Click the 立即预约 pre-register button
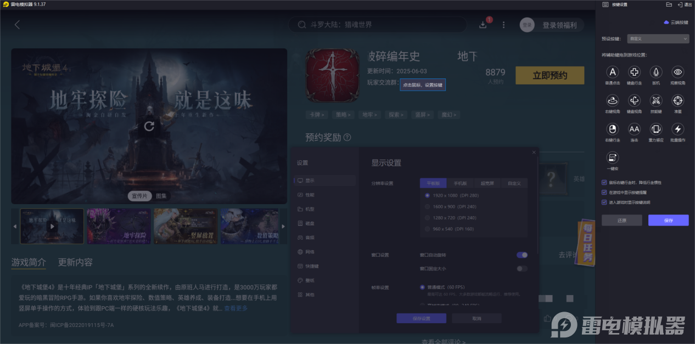Screen dimensions: 695x344 pos(550,75)
